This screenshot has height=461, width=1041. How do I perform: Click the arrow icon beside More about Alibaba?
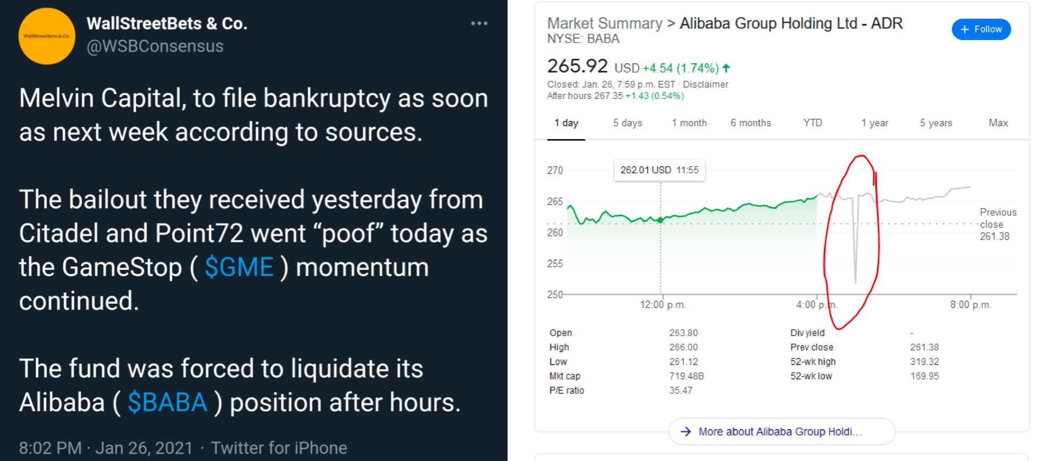(686, 431)
